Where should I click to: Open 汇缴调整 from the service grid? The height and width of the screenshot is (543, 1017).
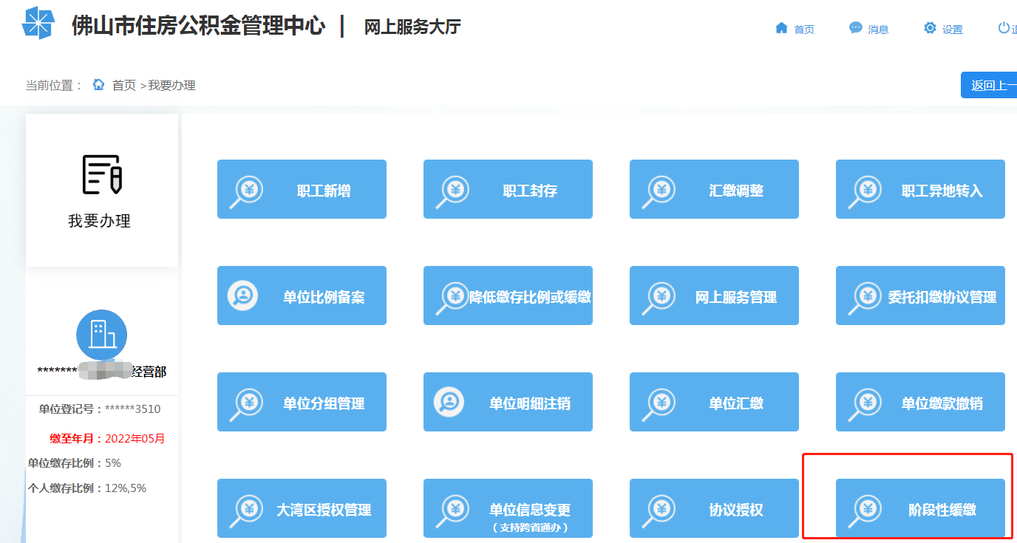(x=714, y=188)
